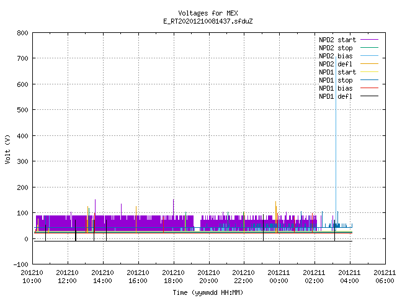Click the green NPD2 stop legend line
Viewport: 397px width, 298px height.
[369, 47]
